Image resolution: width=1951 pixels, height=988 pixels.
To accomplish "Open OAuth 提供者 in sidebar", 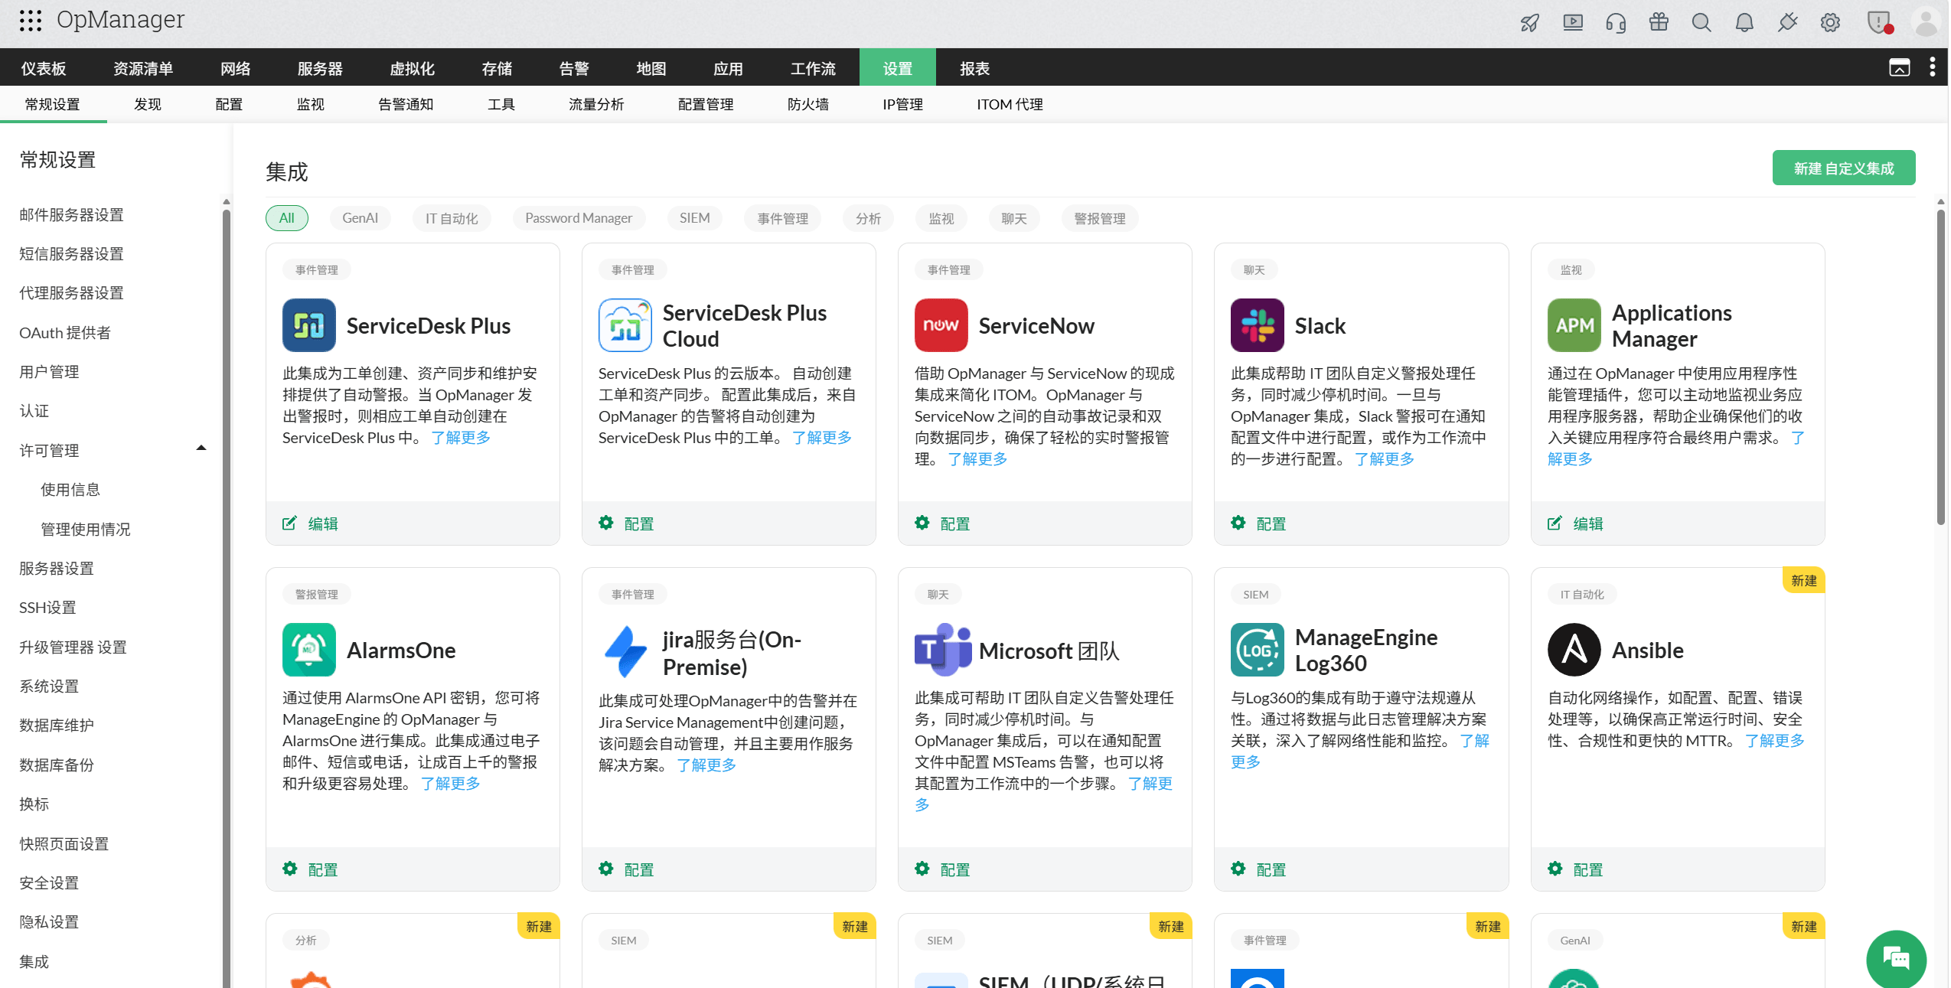I will coord(65,333).
